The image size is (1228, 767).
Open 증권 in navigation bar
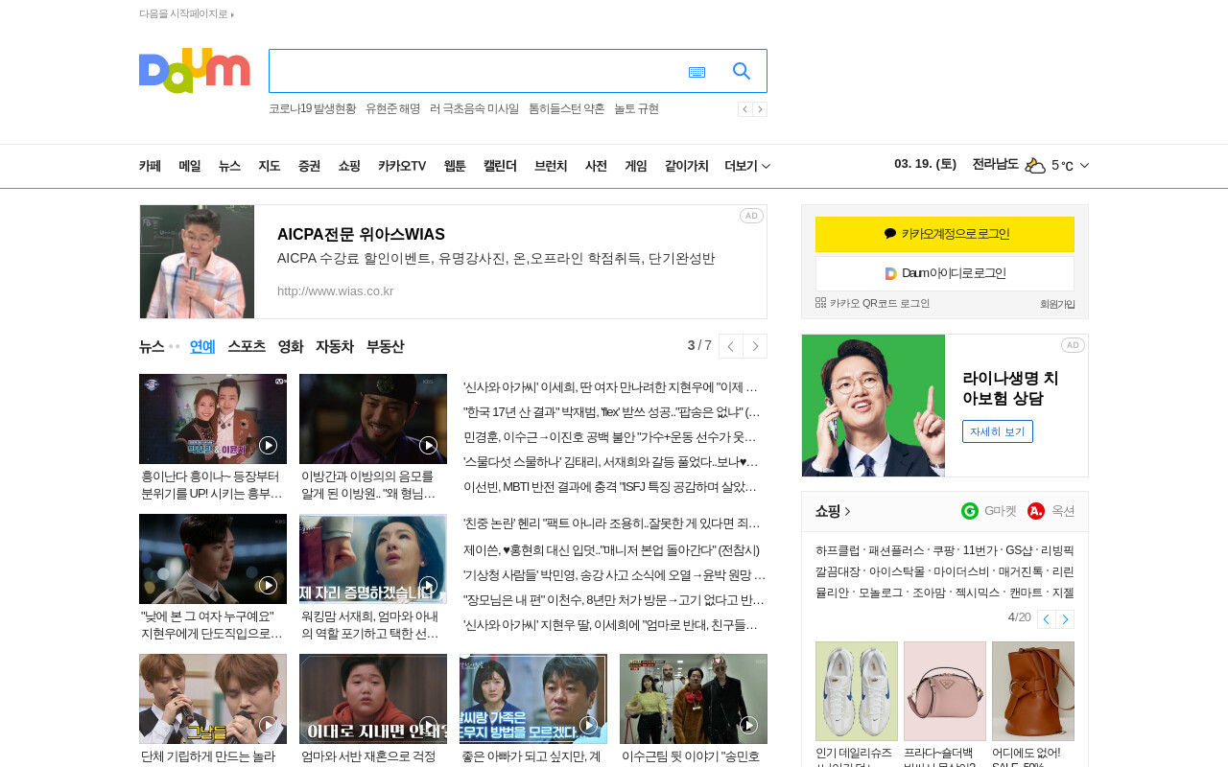click(x=309, y=166)
